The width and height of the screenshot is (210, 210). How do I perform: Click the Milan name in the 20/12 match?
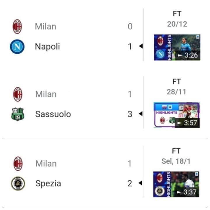pos(45,27)
